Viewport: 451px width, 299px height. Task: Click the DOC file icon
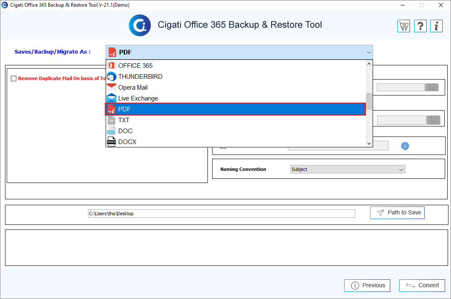[x=111, y=131]
